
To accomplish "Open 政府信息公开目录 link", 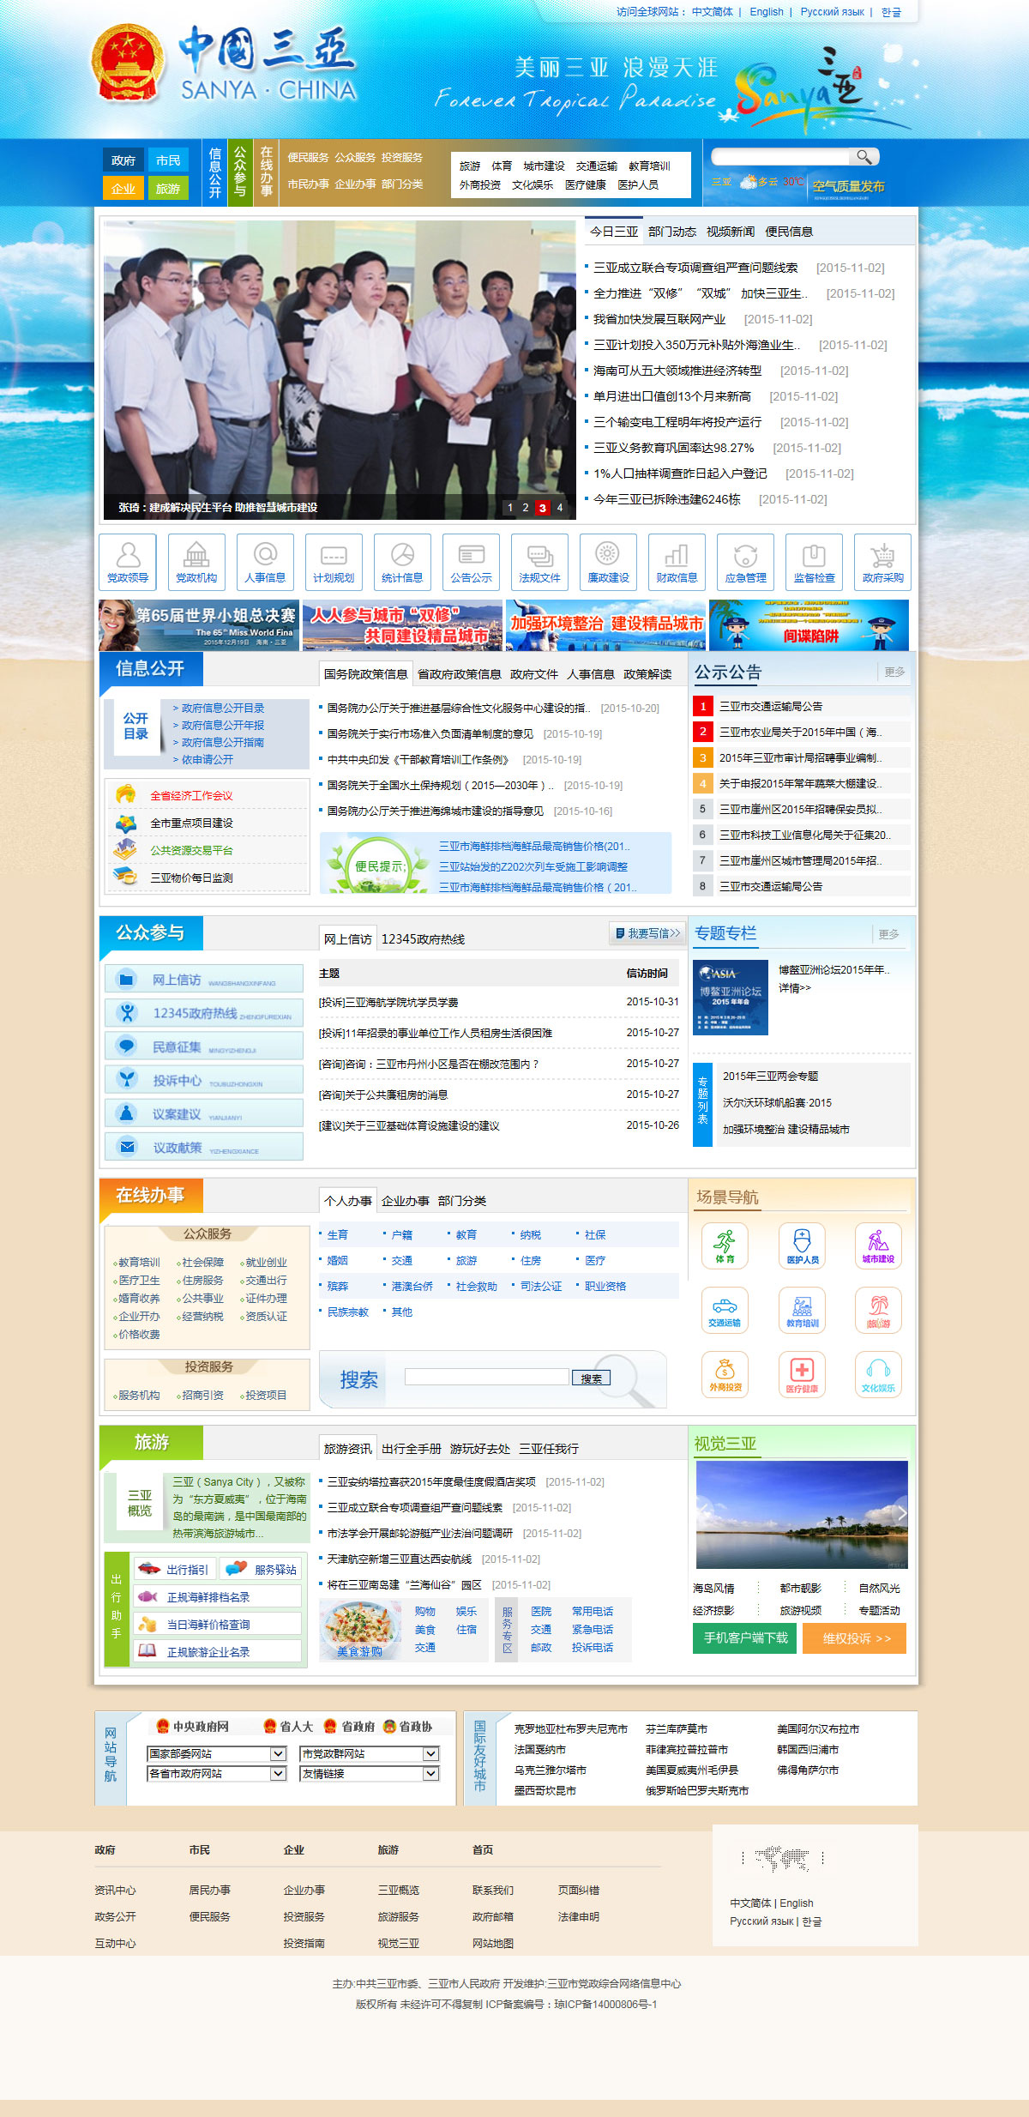I will (222, 709).
